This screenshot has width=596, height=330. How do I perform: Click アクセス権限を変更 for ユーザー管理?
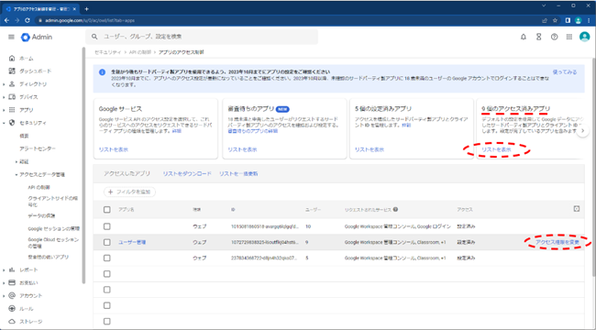557,242
